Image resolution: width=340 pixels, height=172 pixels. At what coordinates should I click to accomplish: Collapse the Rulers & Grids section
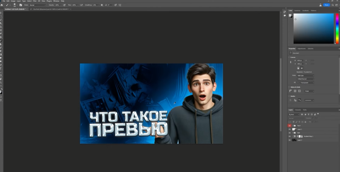pyautogui.click(x=289, y=87)
